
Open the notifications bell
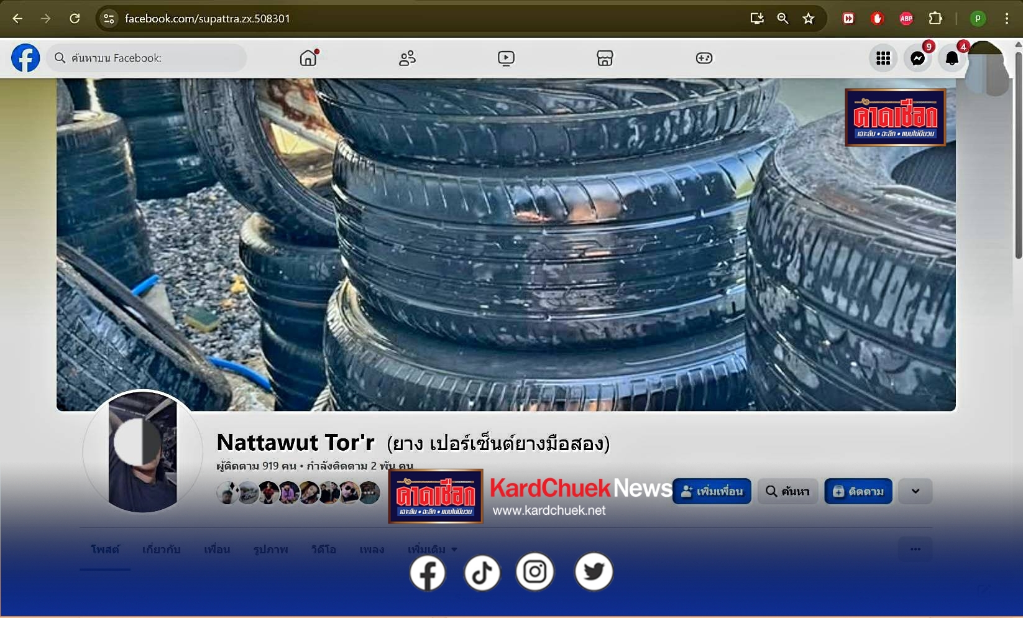[x=952, y=58]
